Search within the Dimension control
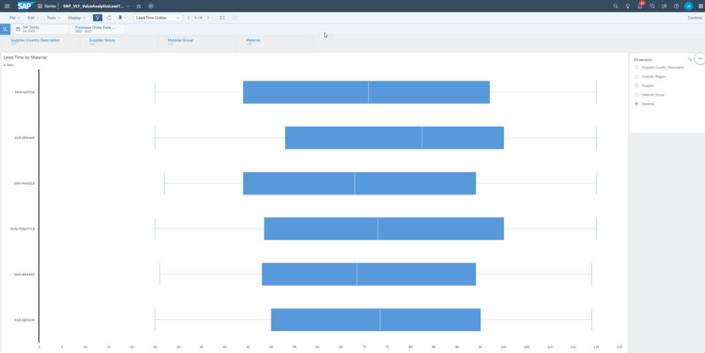Image resolution: width=705 pixels, height=353 pixels. coord(690,59)
